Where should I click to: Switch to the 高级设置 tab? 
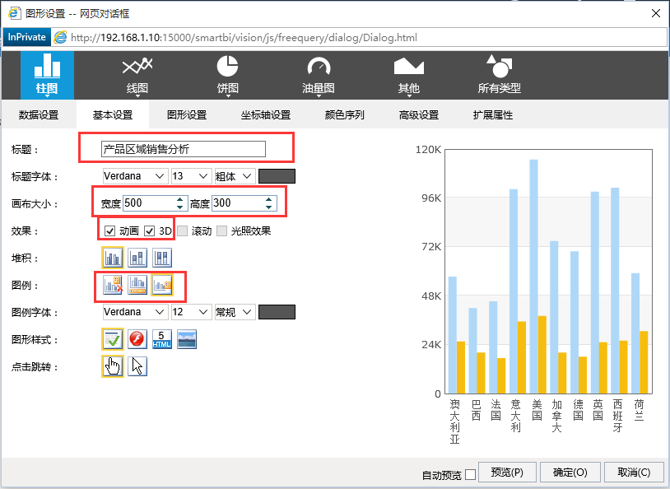click(419, 114)
